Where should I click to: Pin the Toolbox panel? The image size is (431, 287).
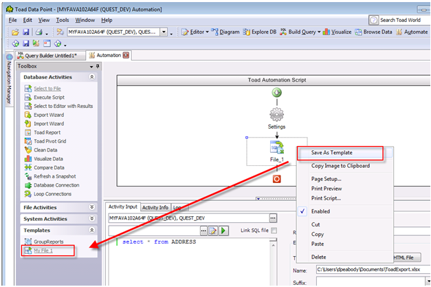(98, 66)
